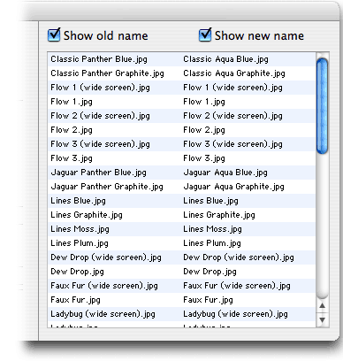Select new name Ladybug (wide screen).jpg
The height and width of the screenshot is (361, 343).
pos(235,314)
